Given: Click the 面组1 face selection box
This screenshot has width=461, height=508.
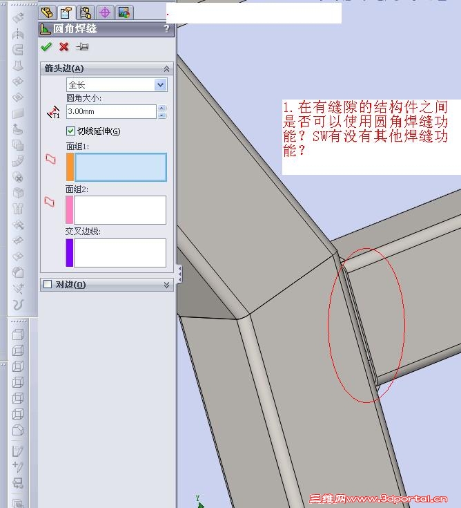Looking at the screenshot, I should coord(121,167).
